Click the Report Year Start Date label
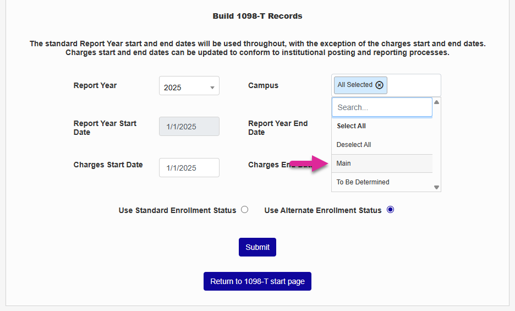This screenshot has width=515, height=311. click(x=105, y=128)
